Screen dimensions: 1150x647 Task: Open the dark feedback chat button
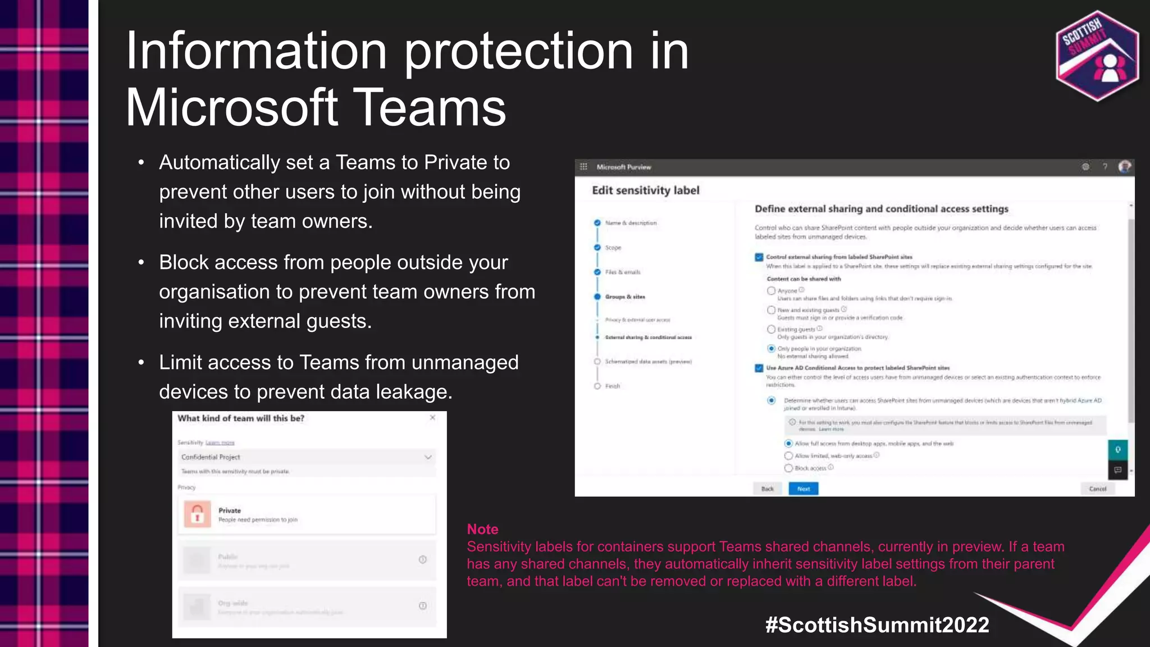1117,470
